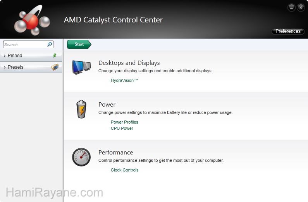Click the green pin icon beside Pinned
Image resolution: width=308 pixels, height=202 pixels.
click(55, 56)
